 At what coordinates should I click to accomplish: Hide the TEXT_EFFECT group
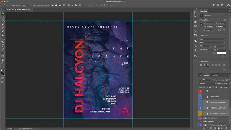[x=200, y=118]
